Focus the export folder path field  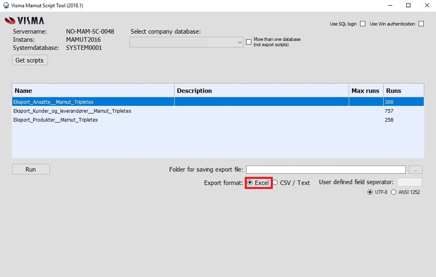coord(326,170)
